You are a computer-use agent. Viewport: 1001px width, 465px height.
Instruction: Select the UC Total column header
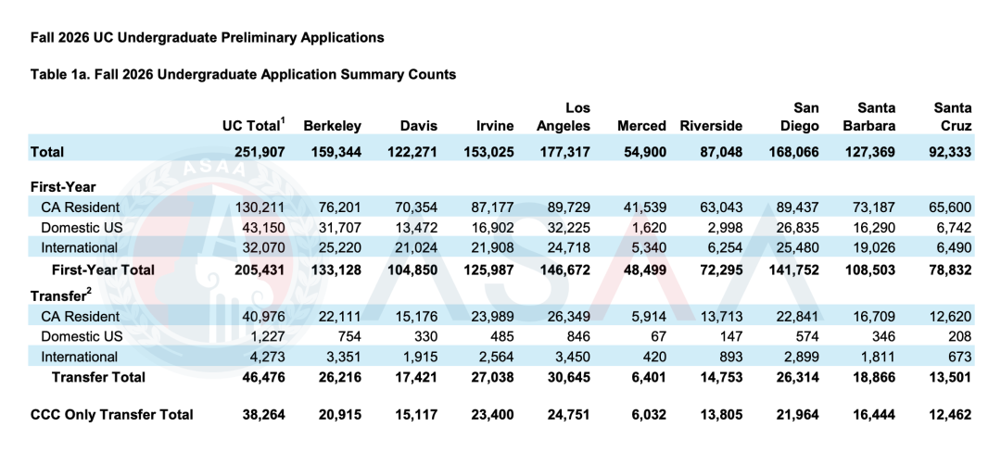(x=253, y=126)
